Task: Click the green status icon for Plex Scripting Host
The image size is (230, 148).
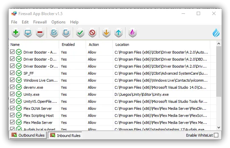Action: [x=19, y=116]
